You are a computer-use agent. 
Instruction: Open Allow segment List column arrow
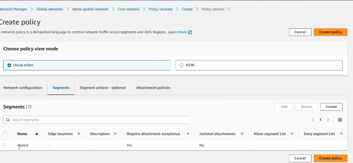point(292,134)
